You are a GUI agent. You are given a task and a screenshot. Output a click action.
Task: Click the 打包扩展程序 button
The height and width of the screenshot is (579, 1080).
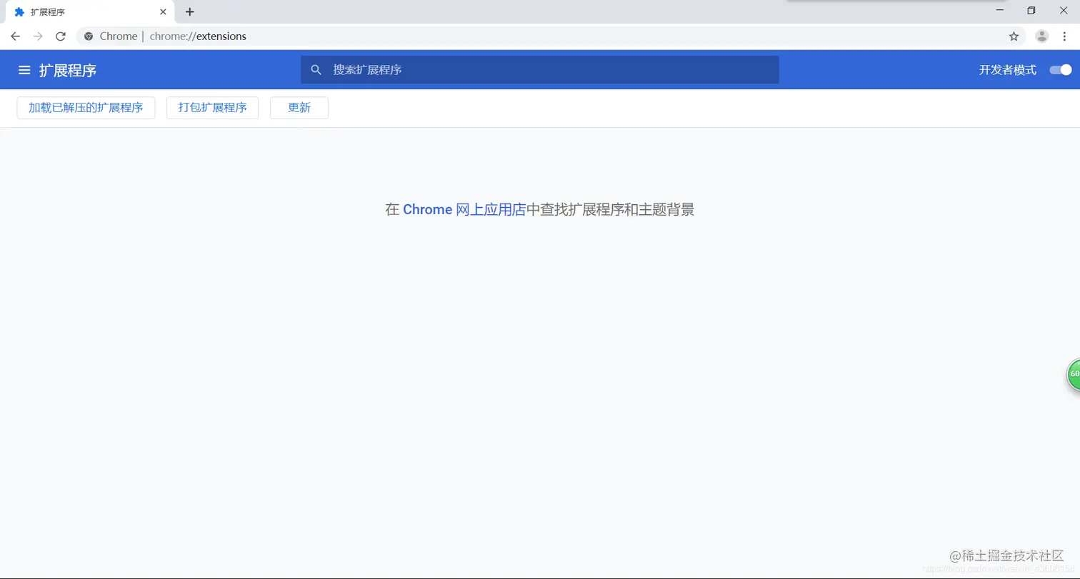212,107
